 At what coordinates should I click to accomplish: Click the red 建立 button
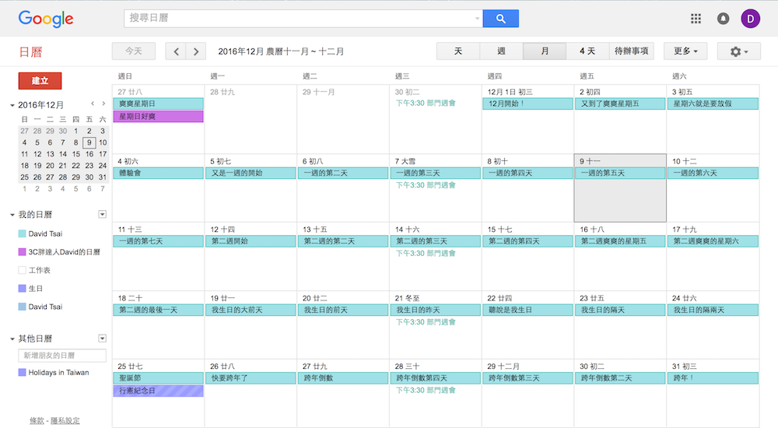(40, 81)
